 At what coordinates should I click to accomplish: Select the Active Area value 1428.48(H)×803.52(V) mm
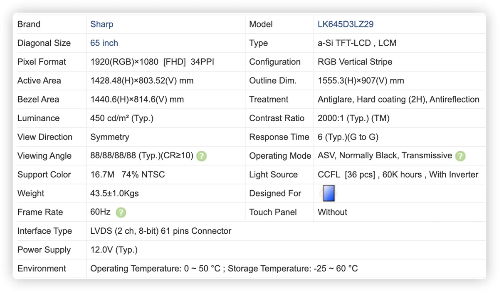(x=142, y=80)
